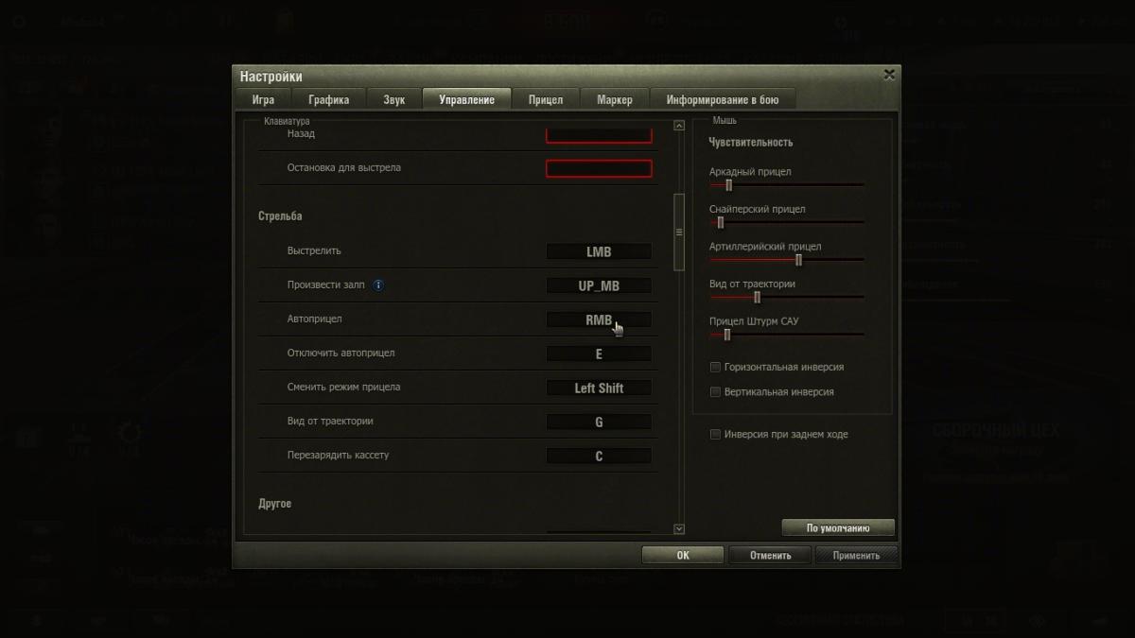
Task: Open the Звук tab
Action: 394,99
